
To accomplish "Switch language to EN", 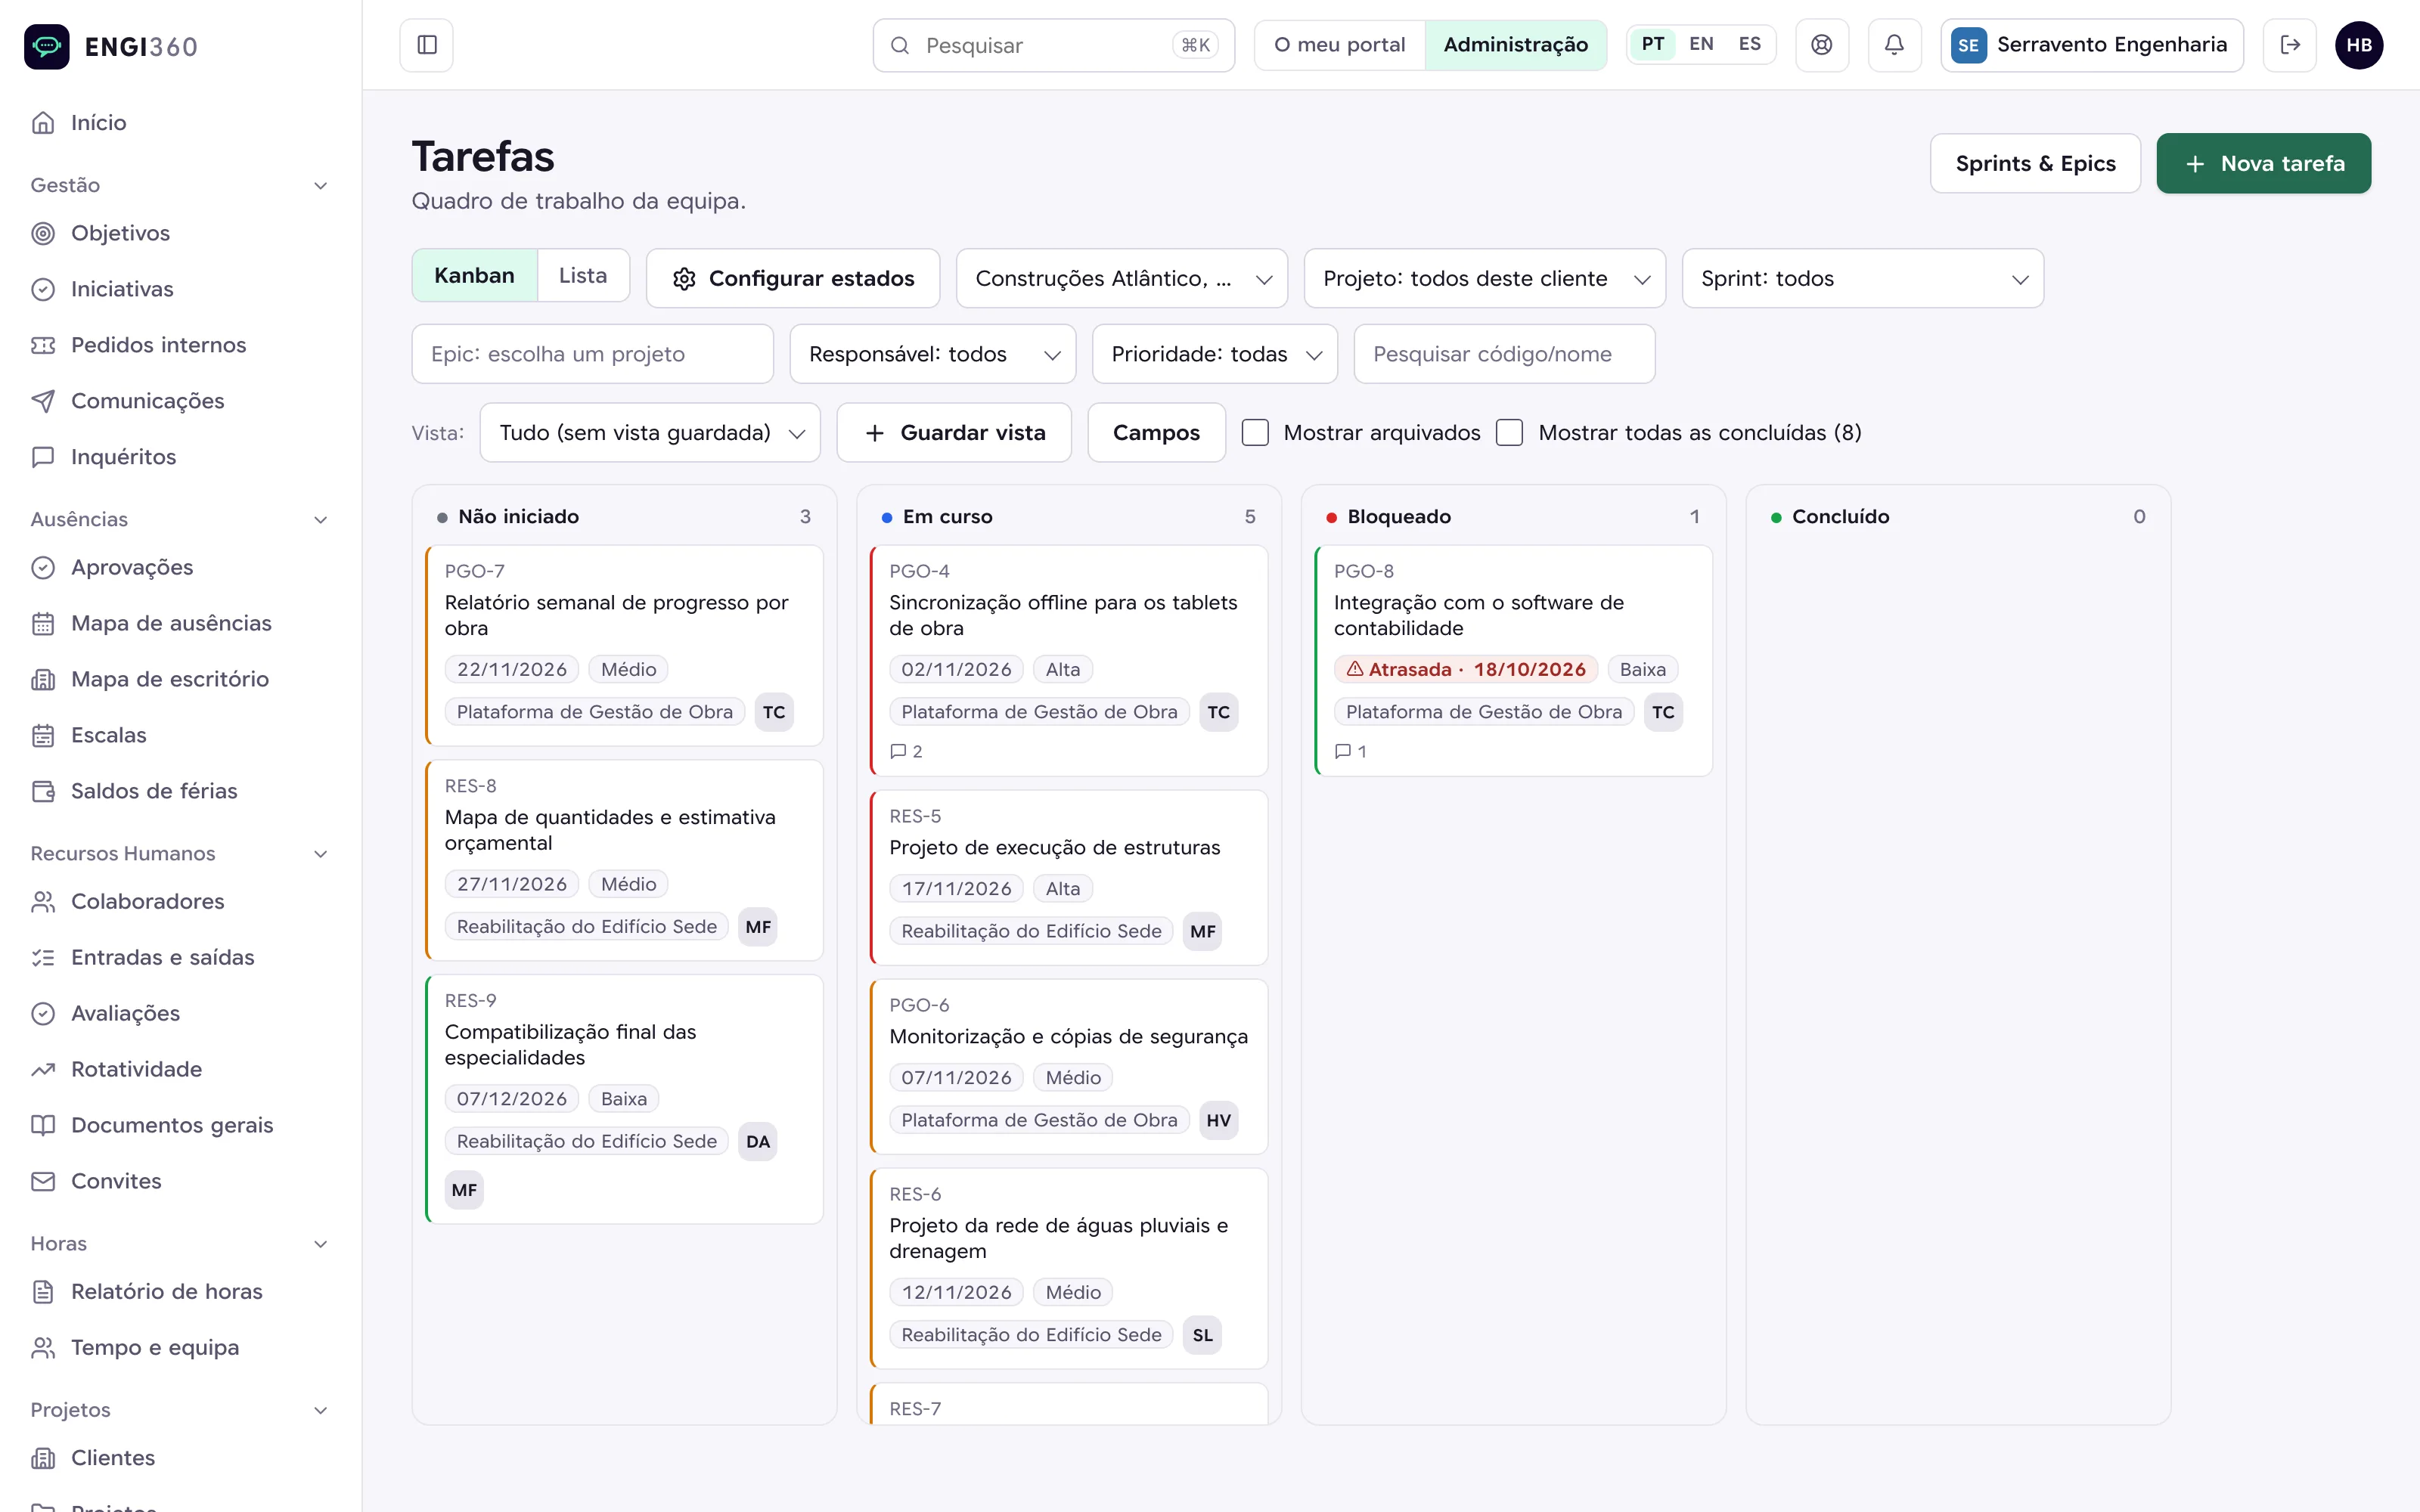I will (x=1701, y=44).
